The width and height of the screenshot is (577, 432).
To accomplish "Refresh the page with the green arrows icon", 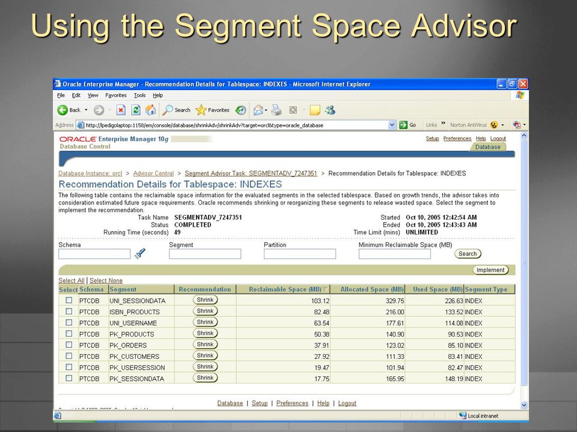I will coord(136,110).
